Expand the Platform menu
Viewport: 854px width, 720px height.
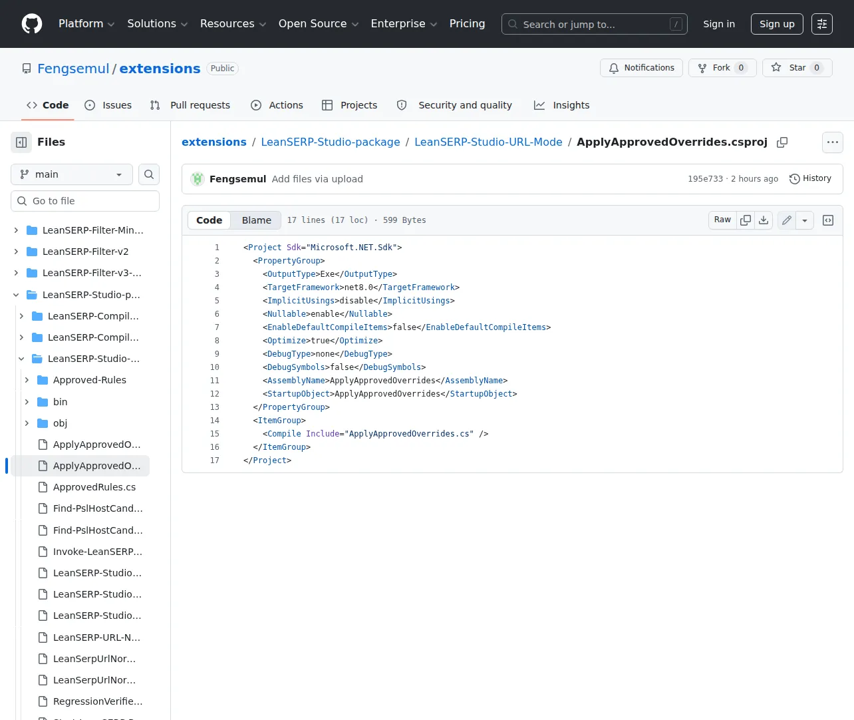coord(86,24)
